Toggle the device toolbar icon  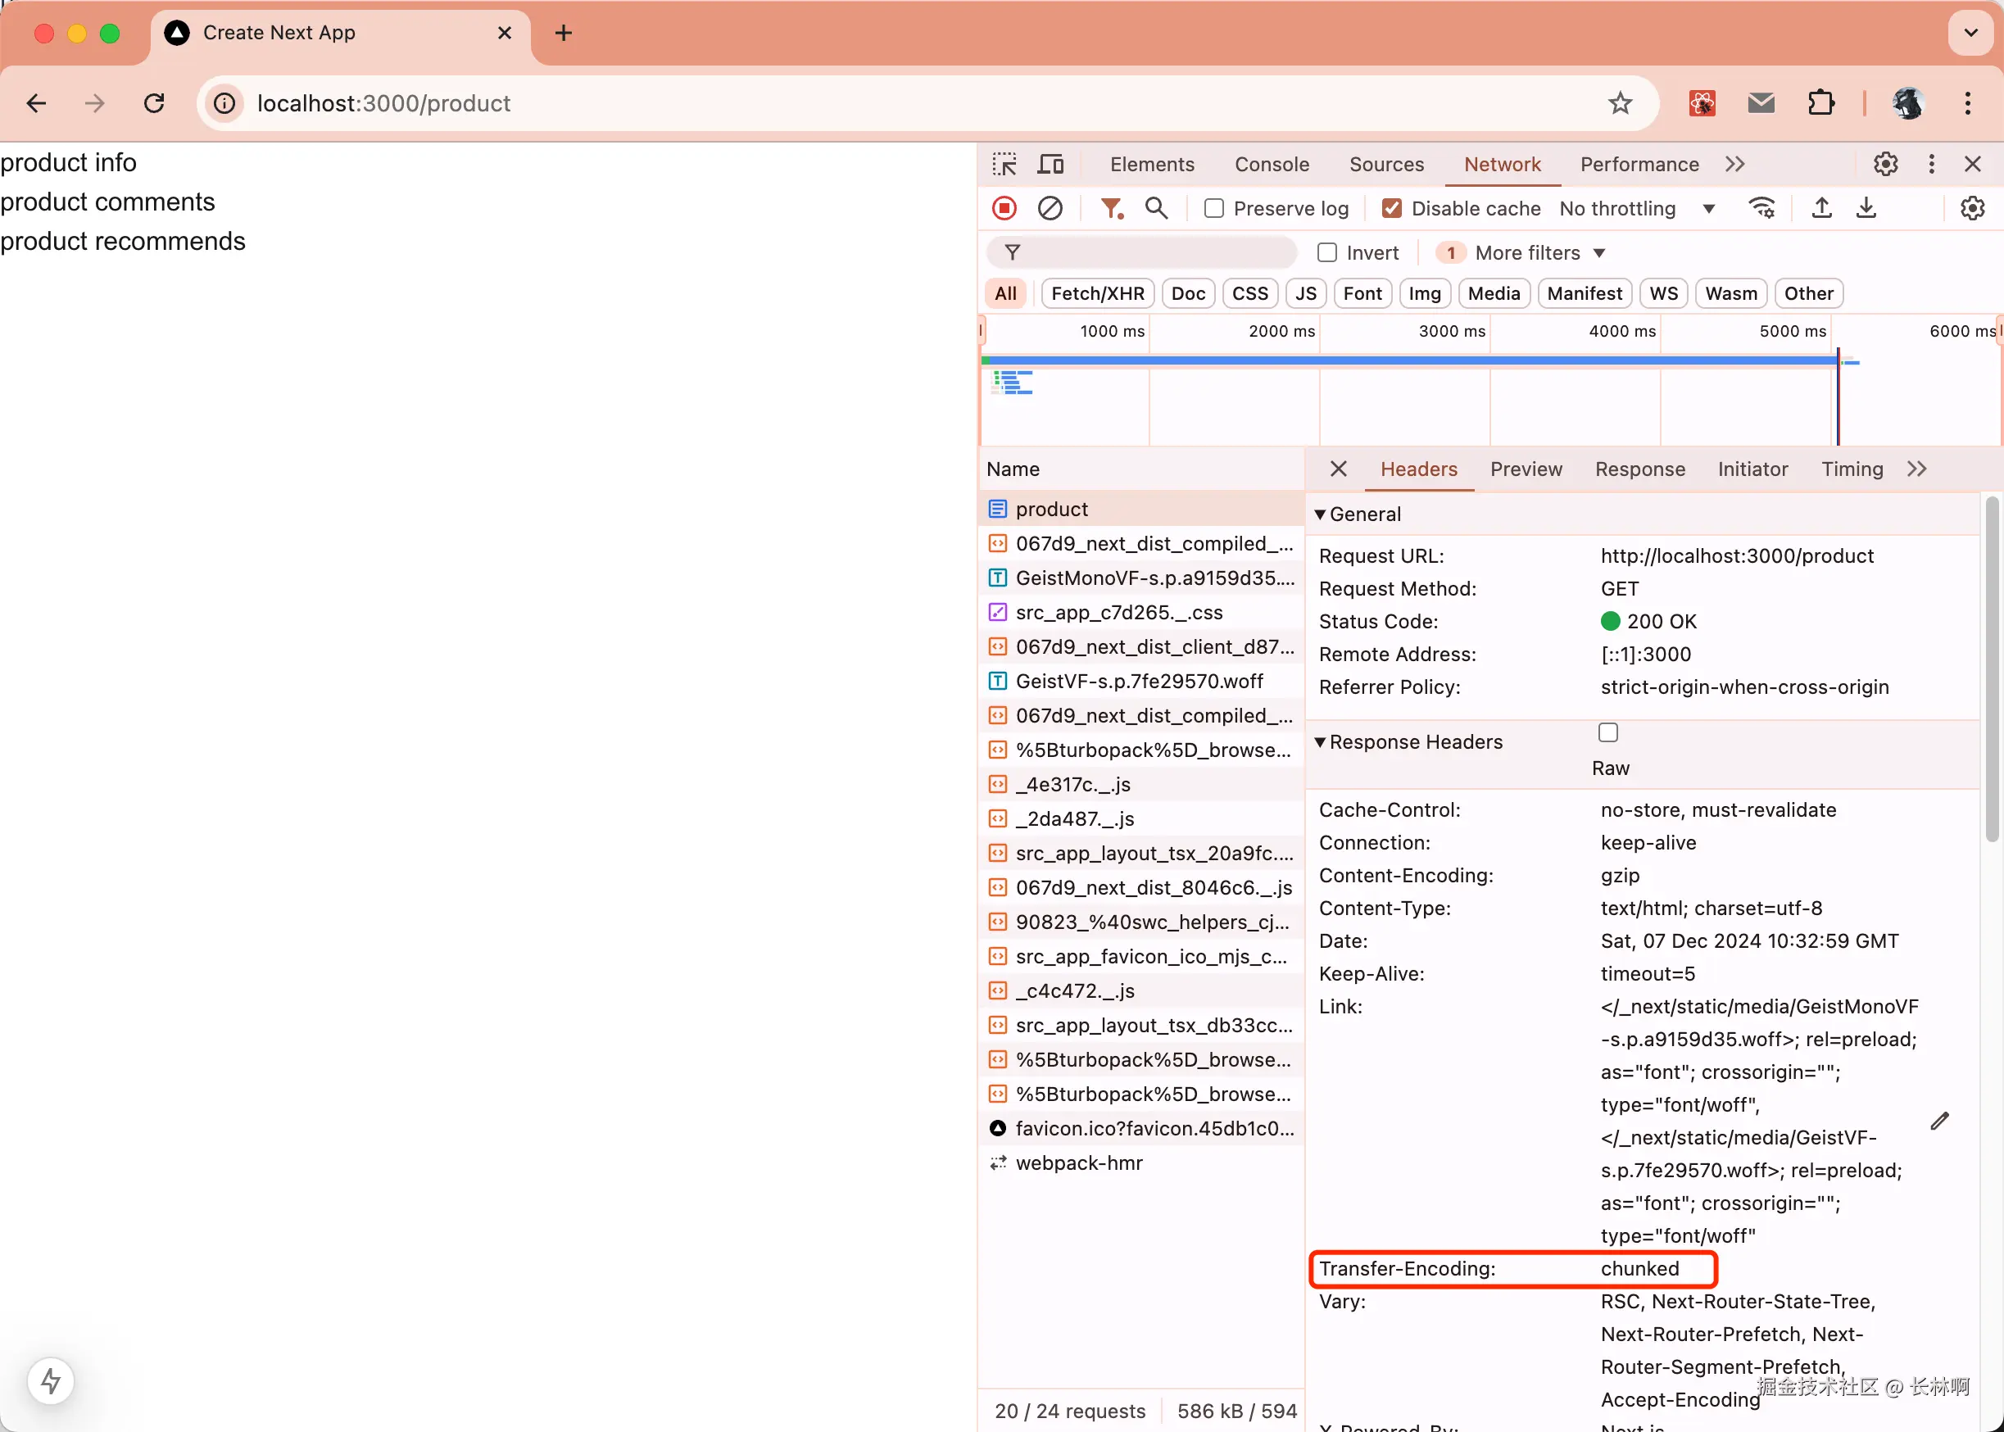point(1050,164)
